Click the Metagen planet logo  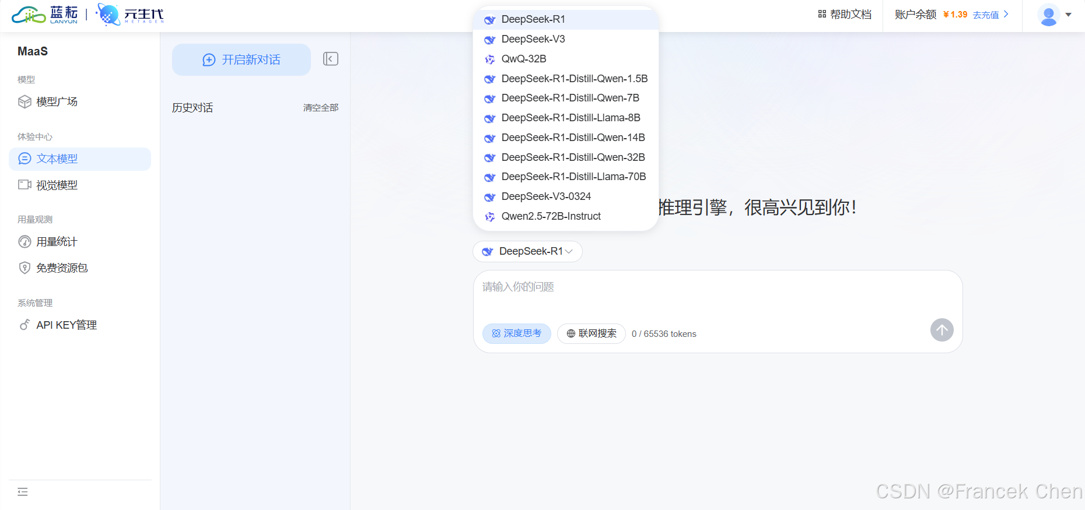108,15
